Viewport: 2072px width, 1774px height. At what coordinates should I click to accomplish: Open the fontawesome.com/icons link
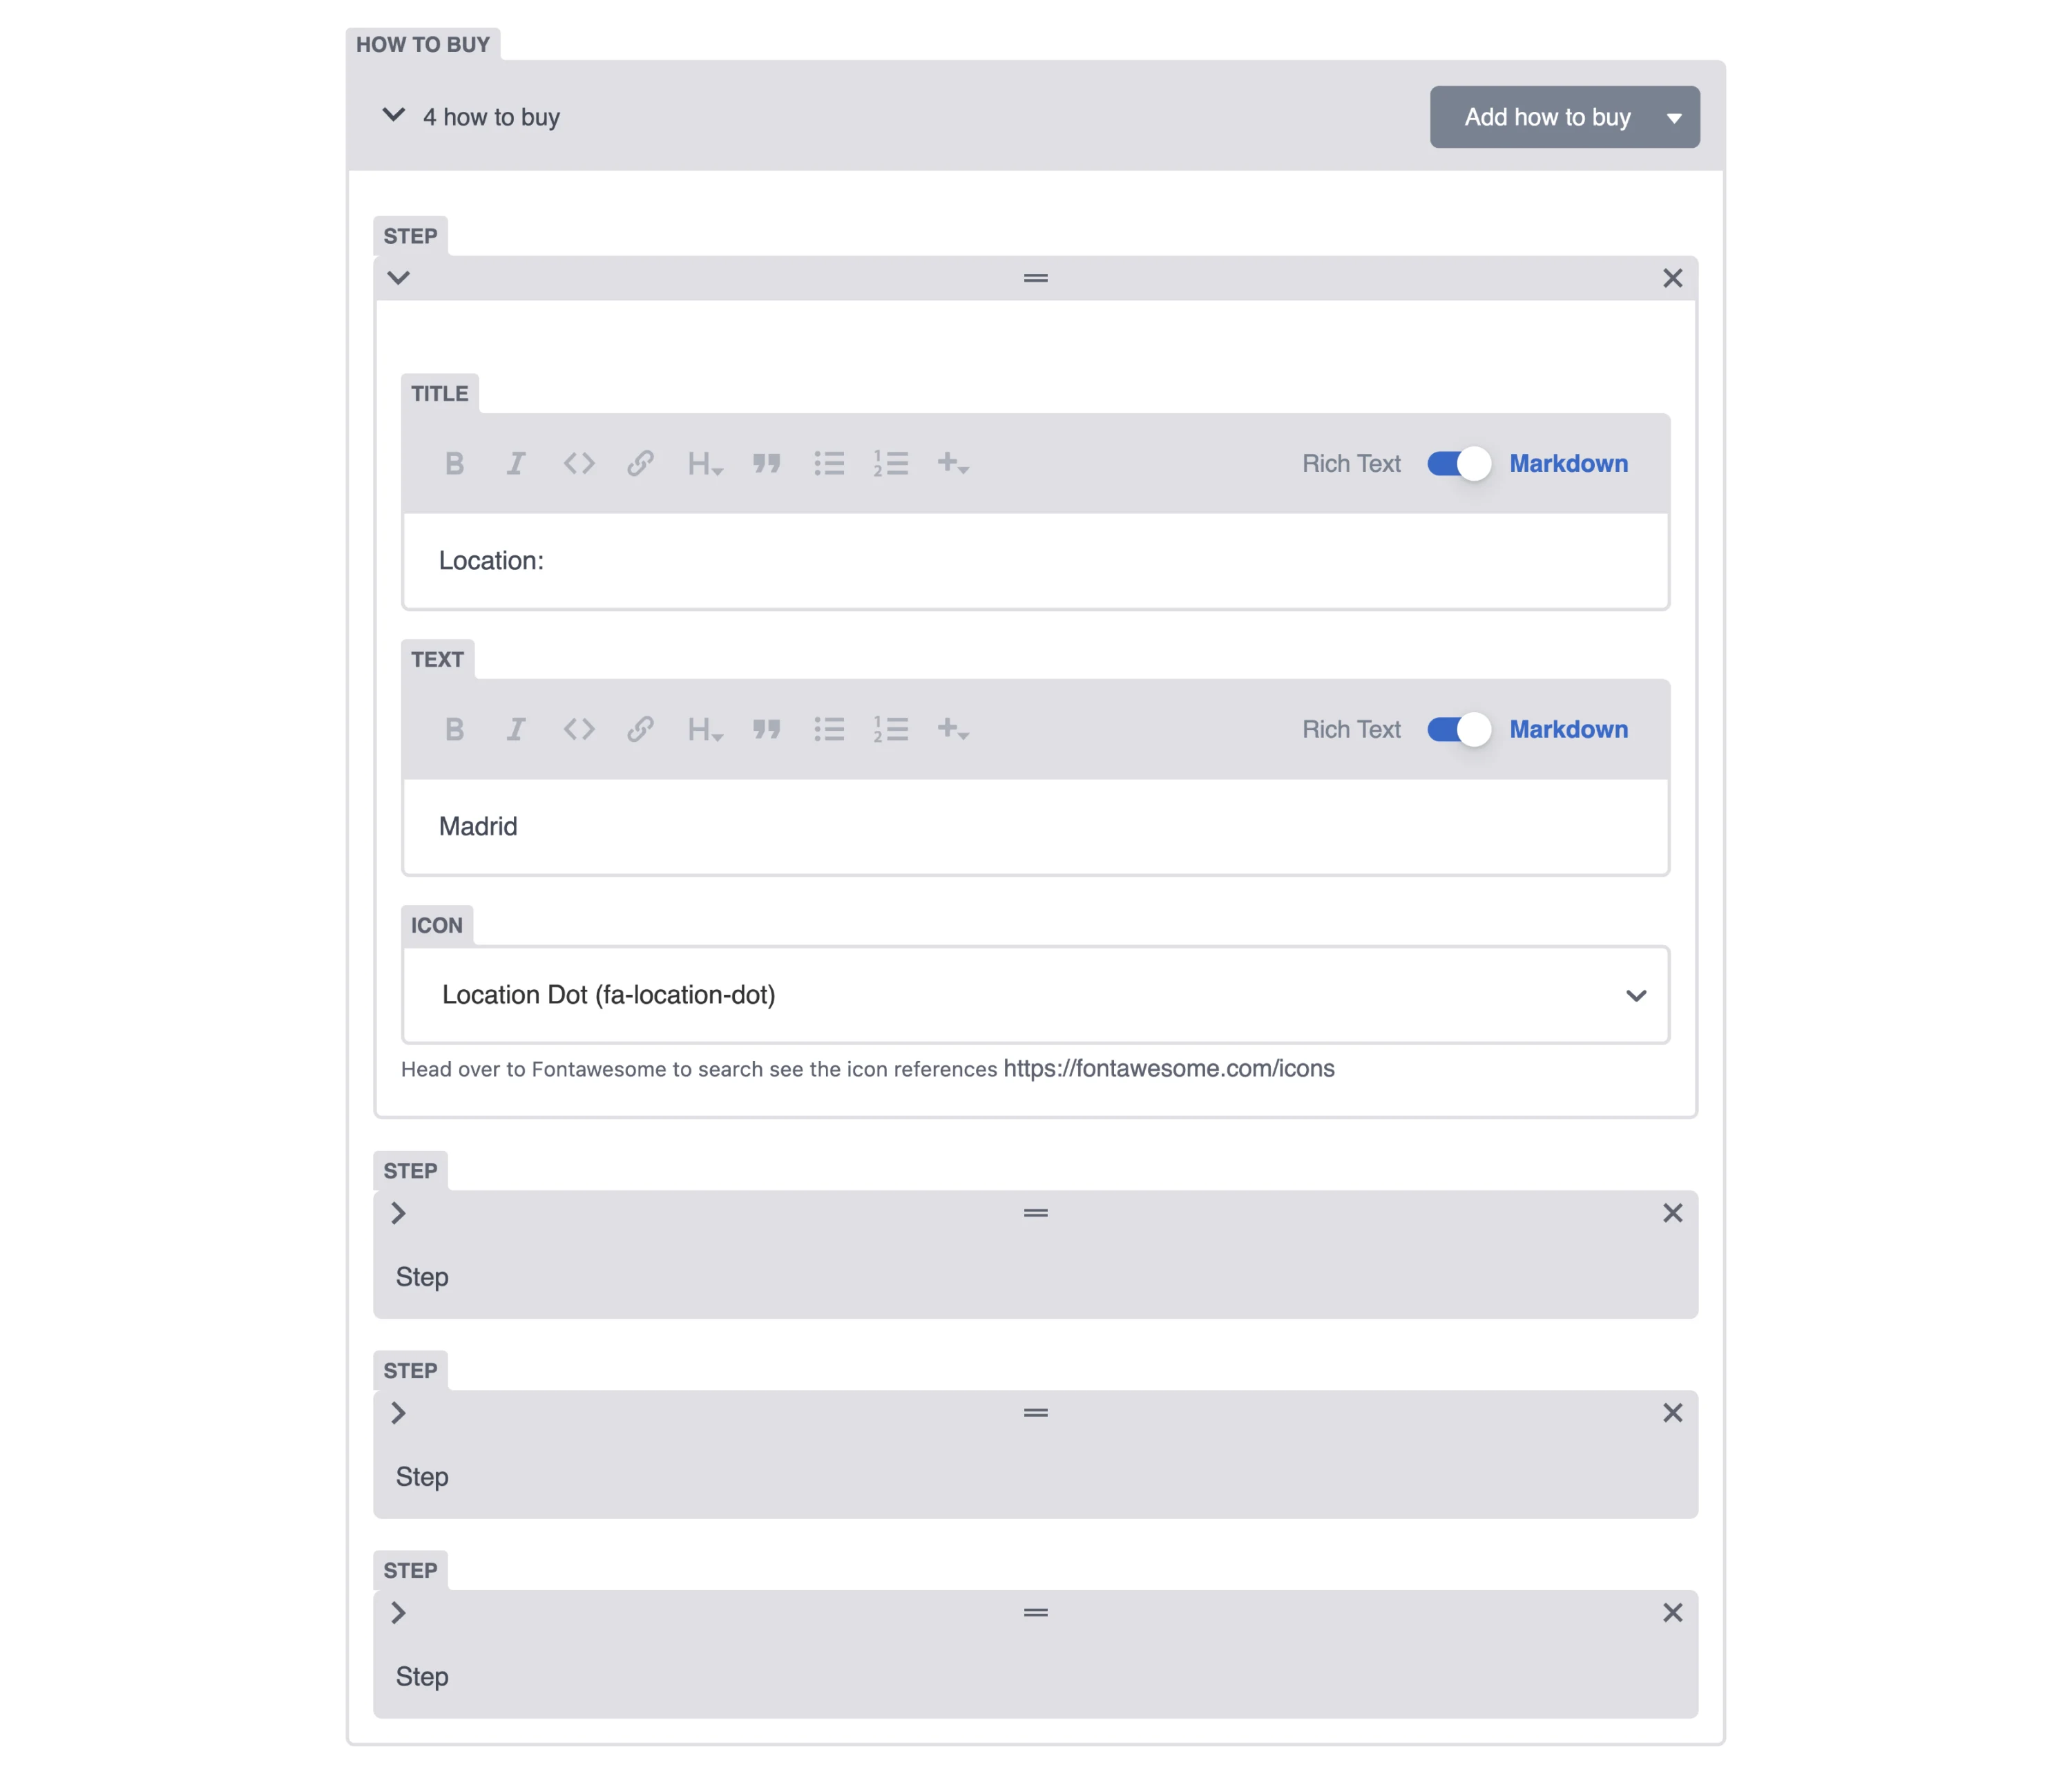pyautogui.click(x=1168, y=1068)
